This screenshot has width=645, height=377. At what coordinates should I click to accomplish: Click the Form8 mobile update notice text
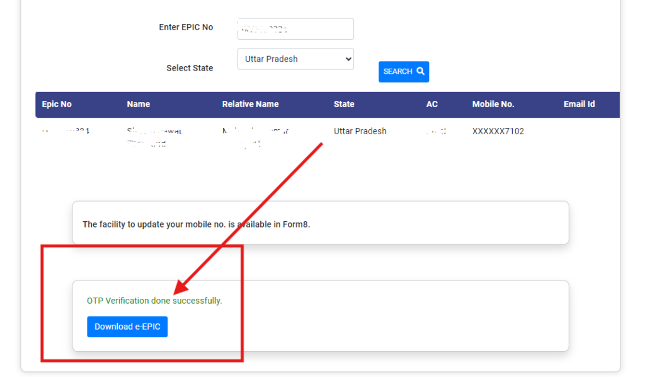click(x=196, y=224)
